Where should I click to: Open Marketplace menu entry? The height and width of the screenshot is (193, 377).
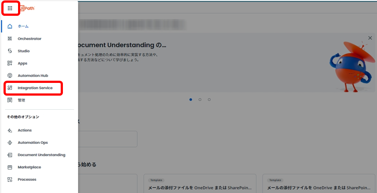[29, 167]
